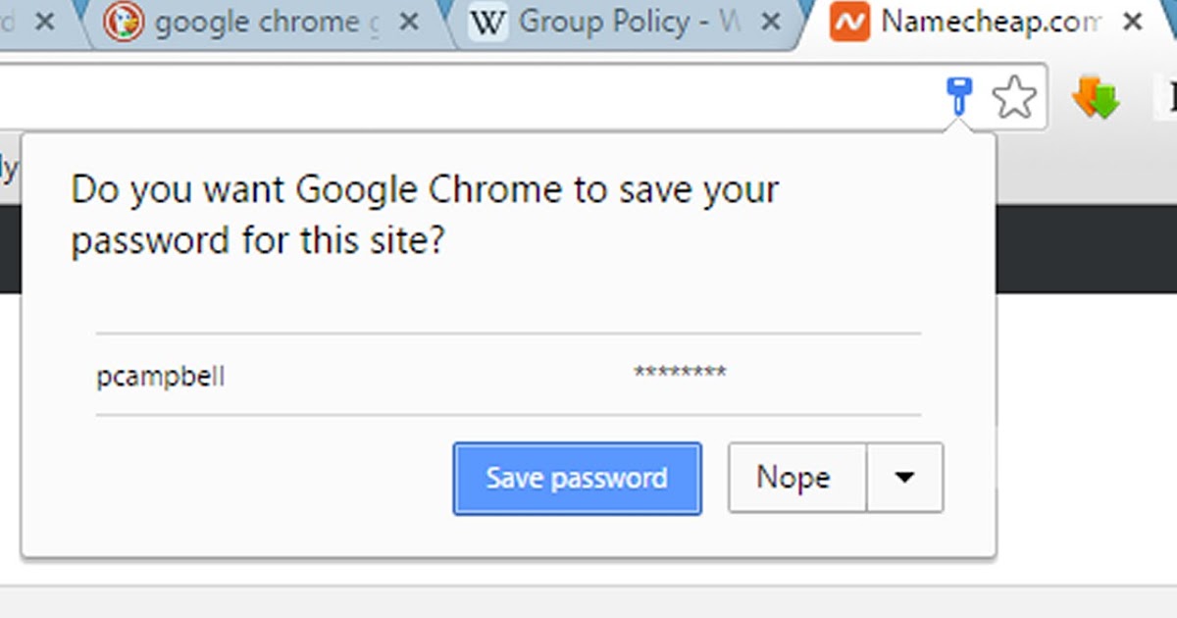The height and width of the screenshot is (618, 1177).
Task: Open the orange download arrows extension icon
Action: 1098,96
